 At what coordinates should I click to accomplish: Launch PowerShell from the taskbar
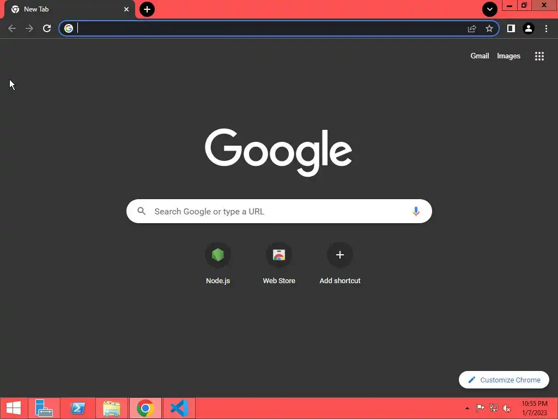pyautogui.click(x=78, y=408)
